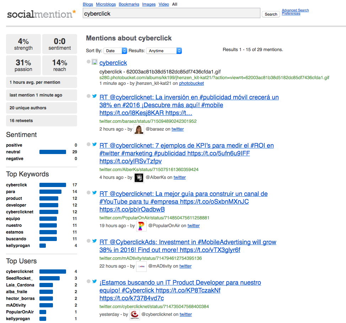Click Twitter bird icon for the 38% en #2016 tweet
Screen dimensions: 346x323
tap(94, 96)
